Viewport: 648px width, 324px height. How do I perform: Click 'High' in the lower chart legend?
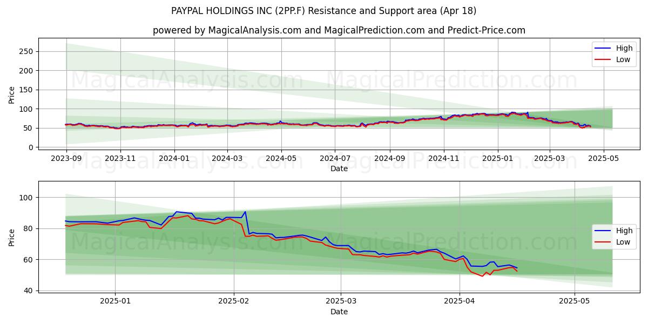[624, 231]
